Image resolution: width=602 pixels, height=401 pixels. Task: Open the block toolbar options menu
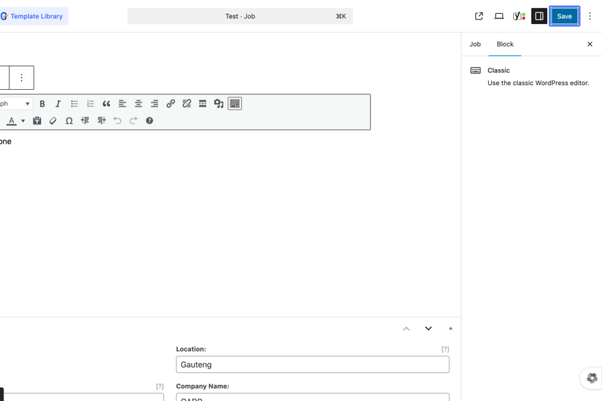[22, 77]
